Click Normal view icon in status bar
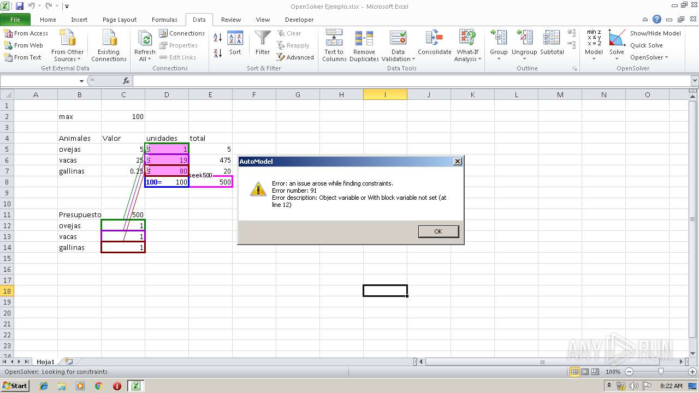This screenshot has width=699, height=393. tap(574, 372)
